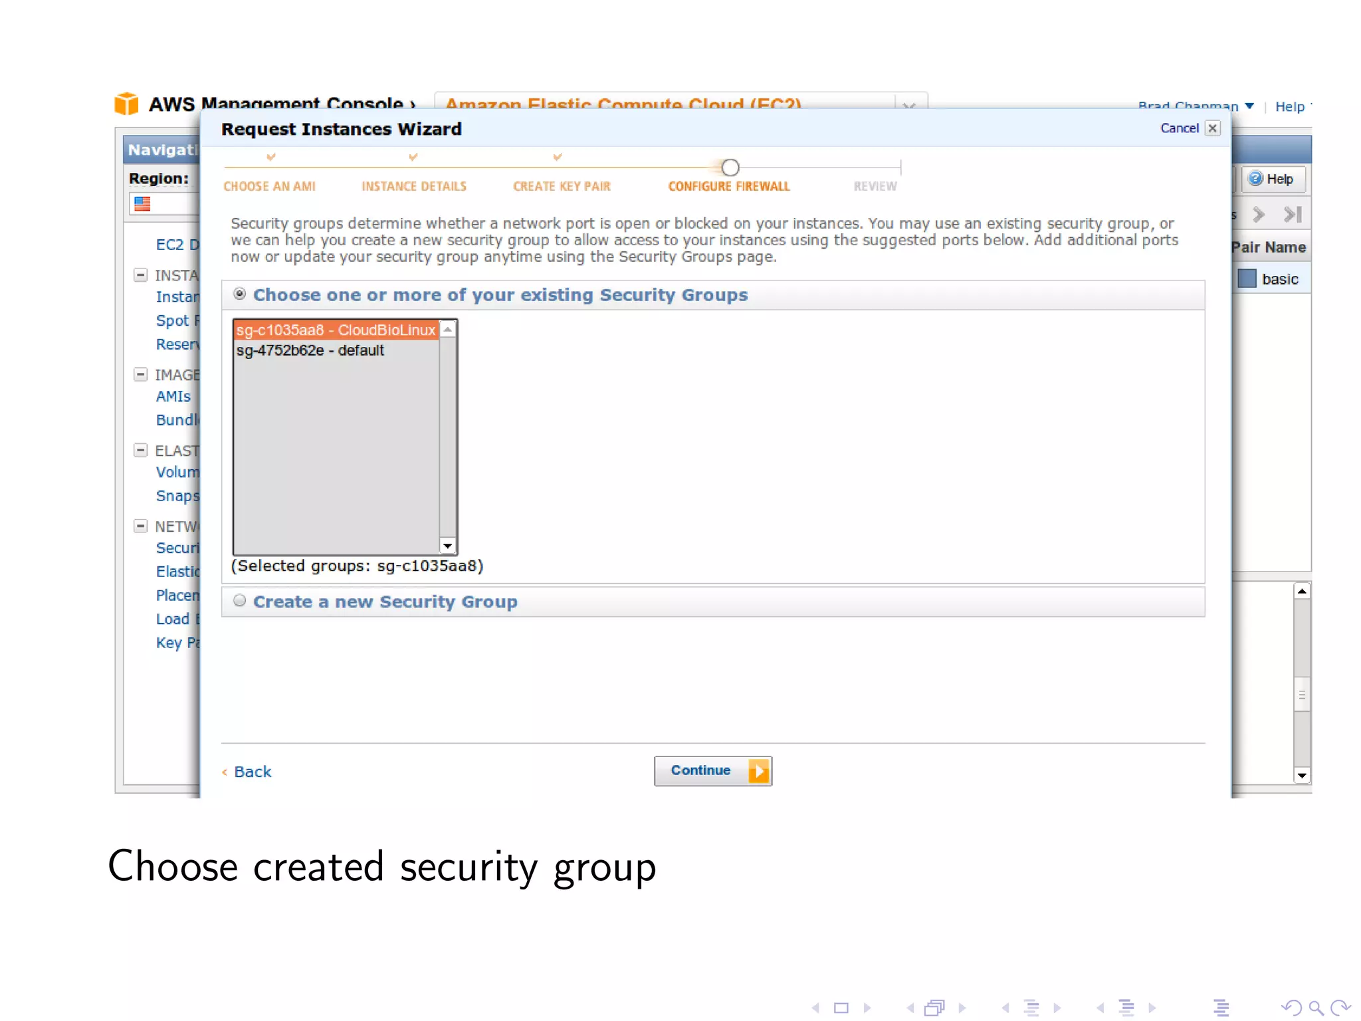Click the details pane scrollbar thumb
Image resolution: width=1361 pixels, height=1021 pixels.
(x=1302, y=695)
